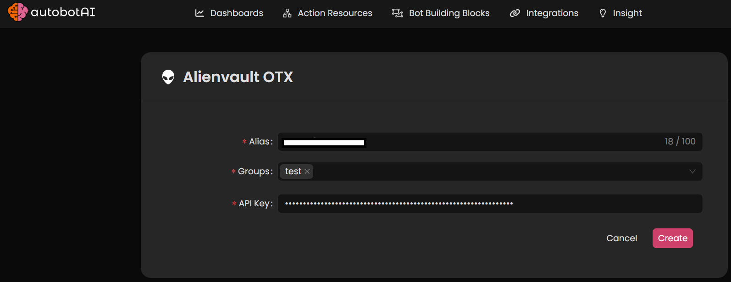This screenshot has height=282, width=731.
Task: Select the Alienvault OTX heading
Action: [238, 77]
